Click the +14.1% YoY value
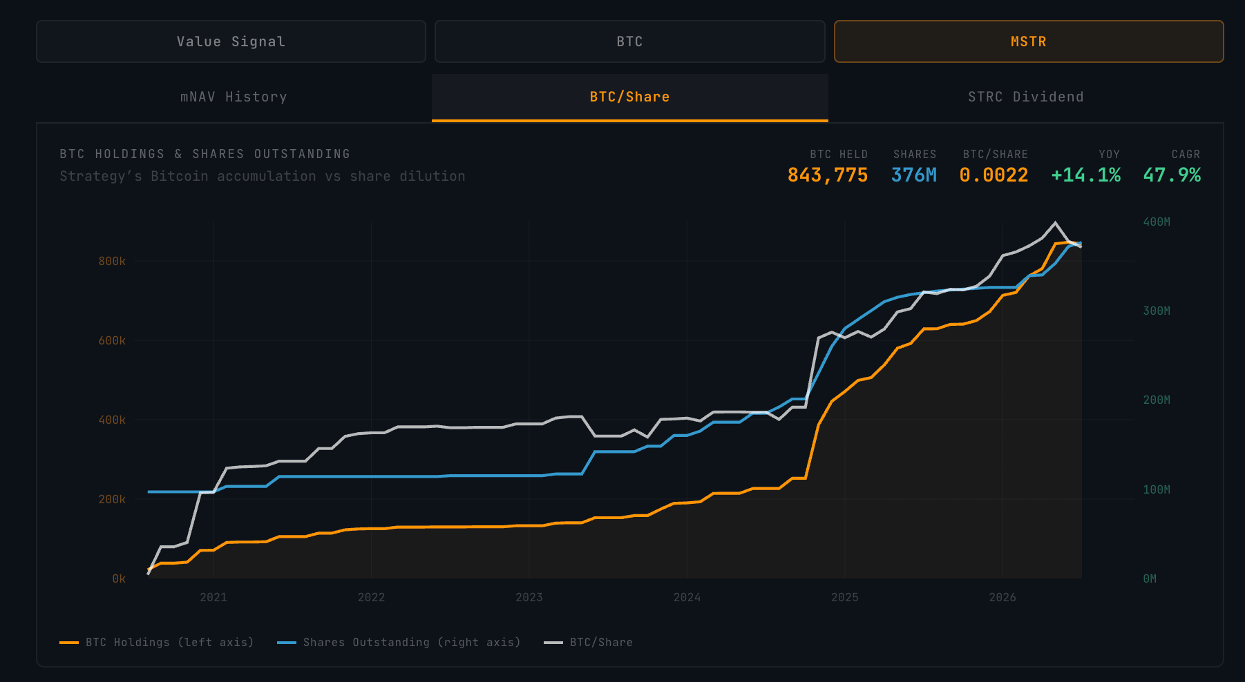Viewport: 1245px width, 682px height. pyautogui.click(x=1086, y=175)
